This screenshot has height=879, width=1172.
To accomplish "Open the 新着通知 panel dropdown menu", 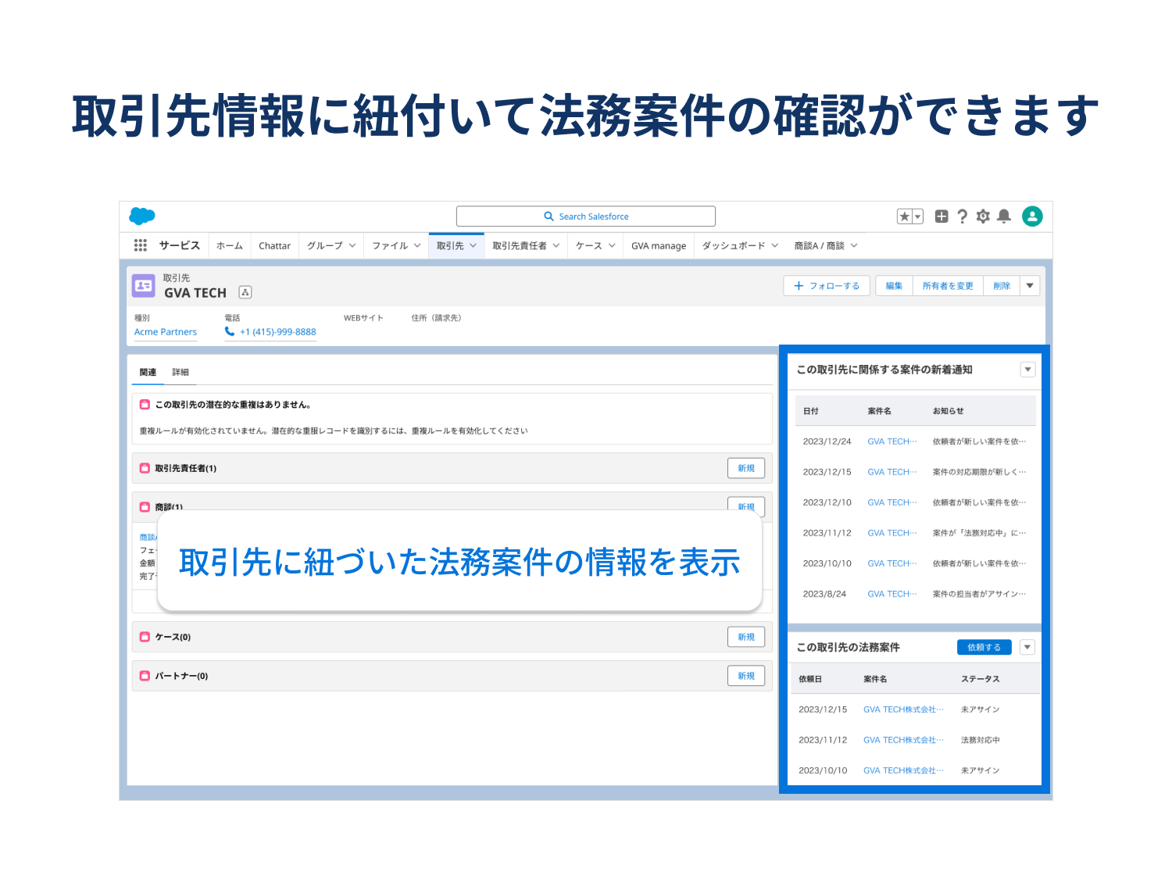I will 1027,370.
